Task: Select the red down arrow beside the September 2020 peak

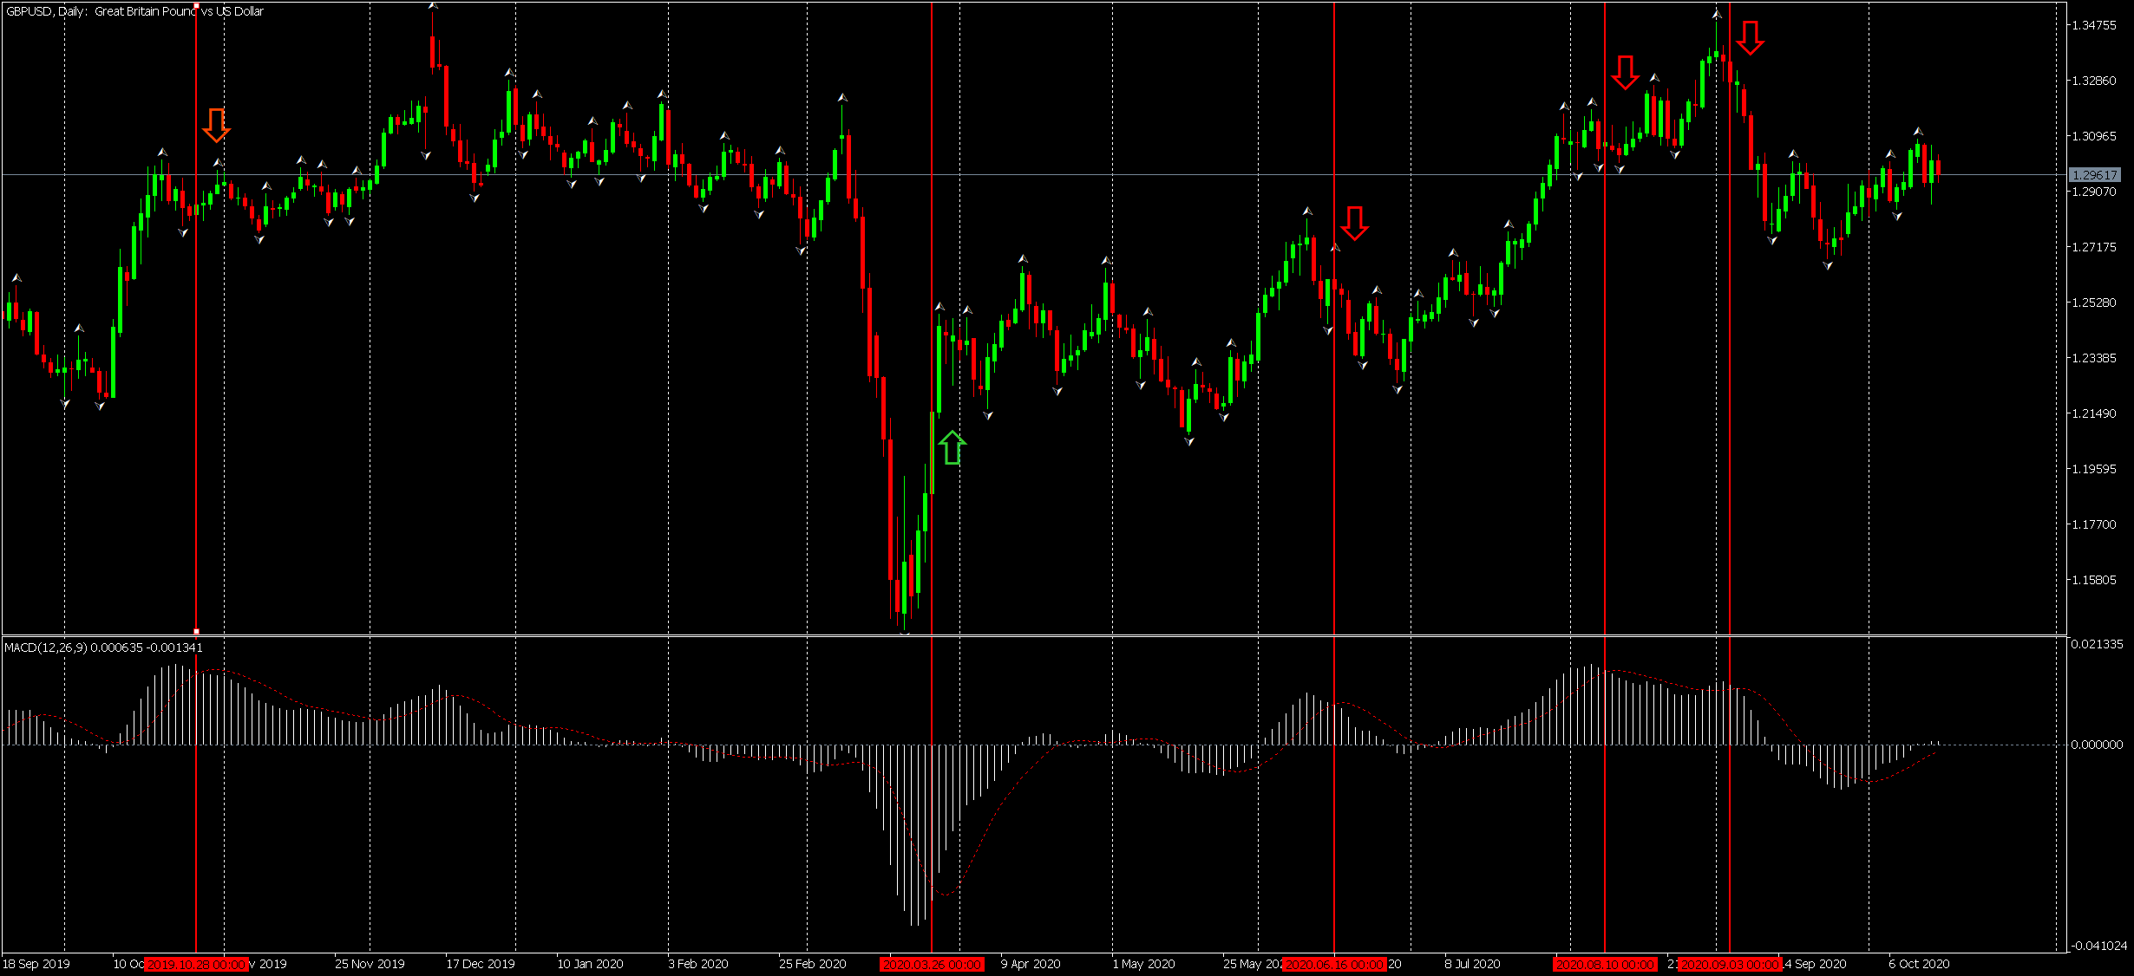Action: point(1750,38)
